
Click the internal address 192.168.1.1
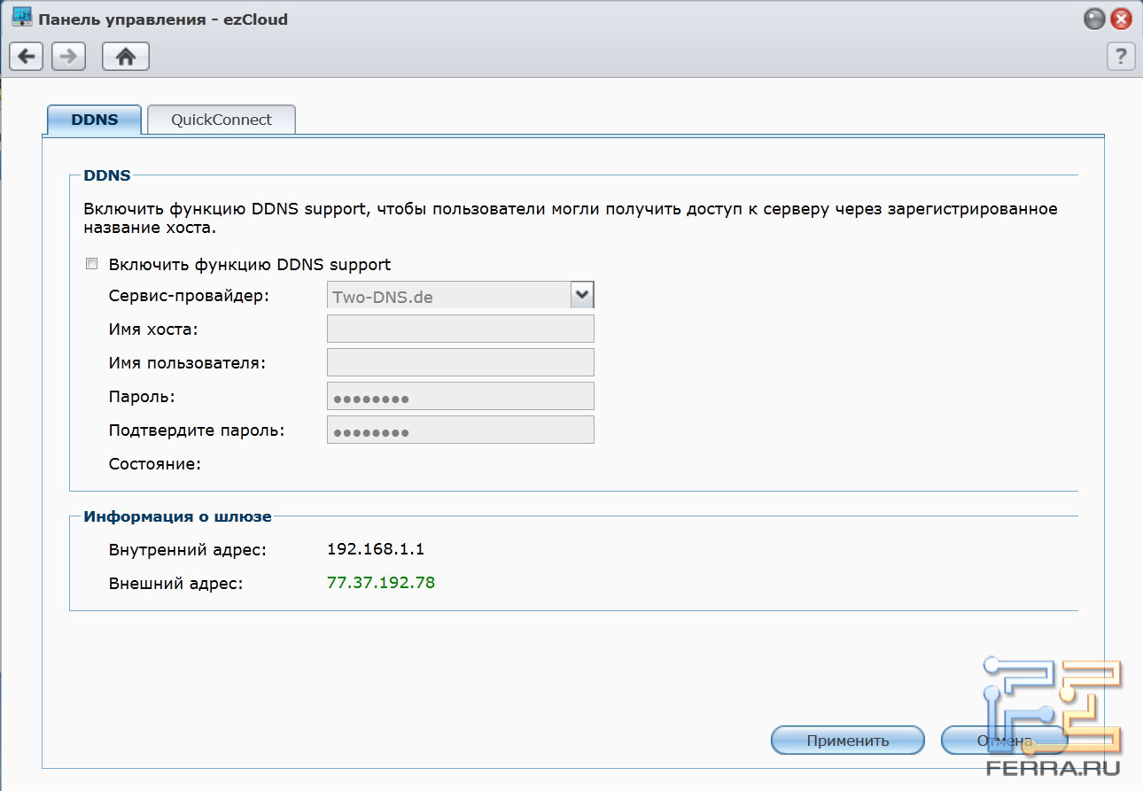tap(376, 549)
